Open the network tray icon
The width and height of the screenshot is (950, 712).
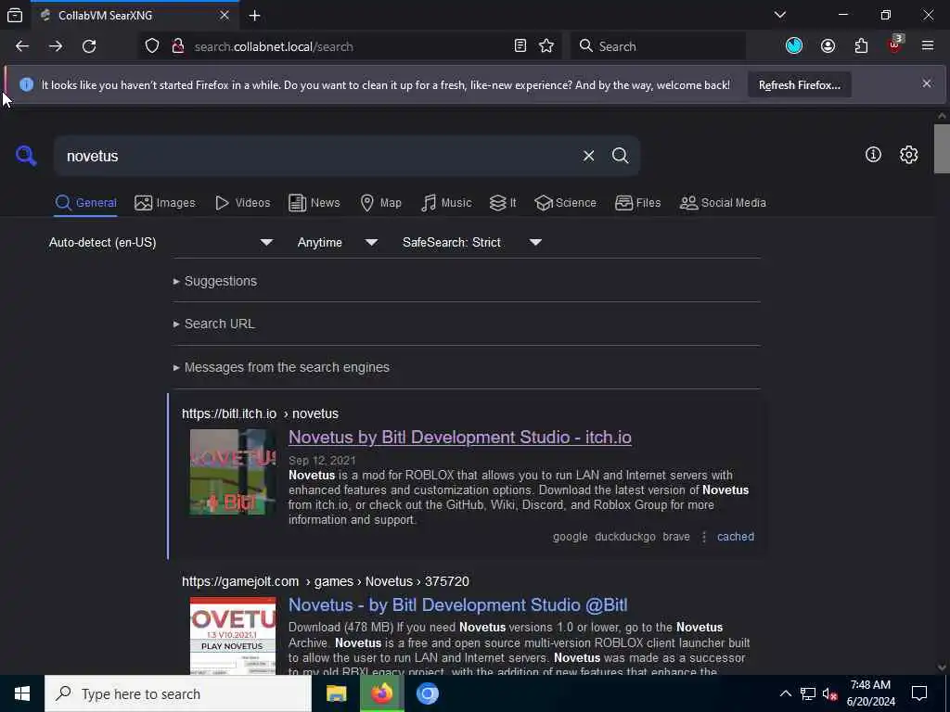point(808,693)
